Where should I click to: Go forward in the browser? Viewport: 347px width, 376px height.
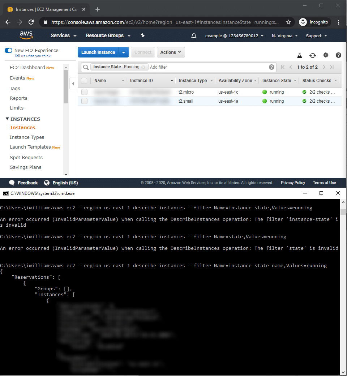(x=20, y=22)
